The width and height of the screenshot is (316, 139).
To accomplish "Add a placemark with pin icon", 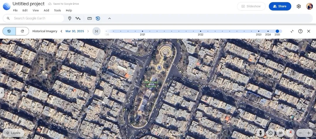I will pos(70,18).
